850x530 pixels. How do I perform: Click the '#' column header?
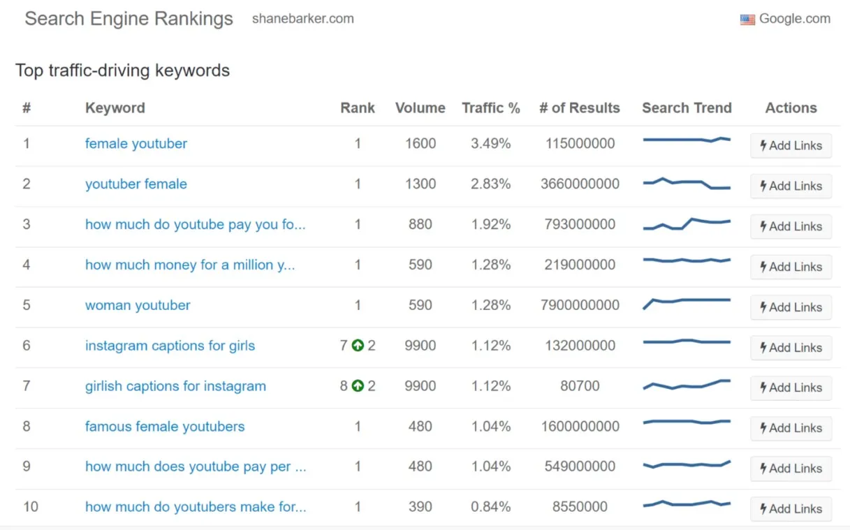pos(27,108)
